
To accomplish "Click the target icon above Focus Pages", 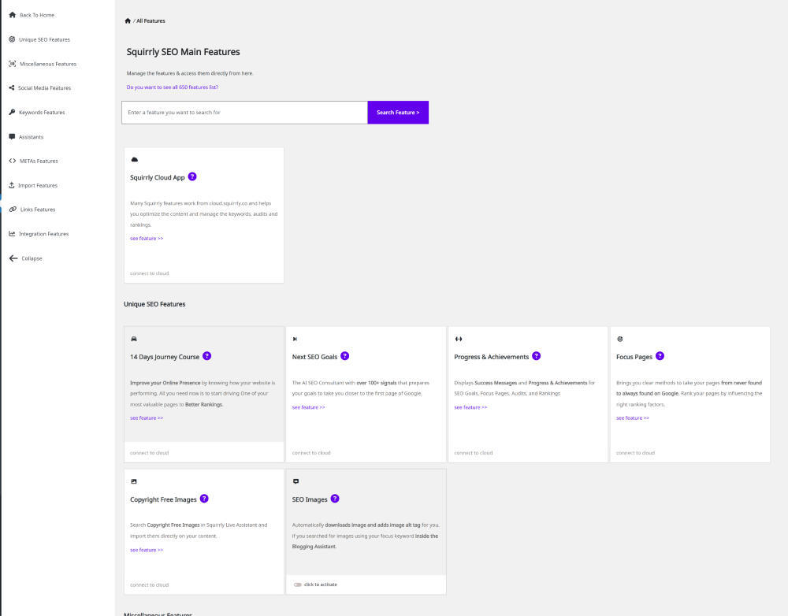I will 619,340.
